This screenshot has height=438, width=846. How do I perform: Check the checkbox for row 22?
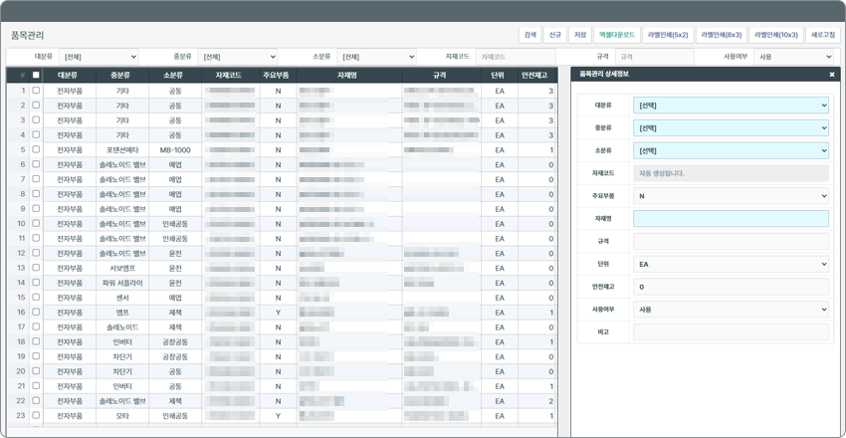(x=36, y=400)
